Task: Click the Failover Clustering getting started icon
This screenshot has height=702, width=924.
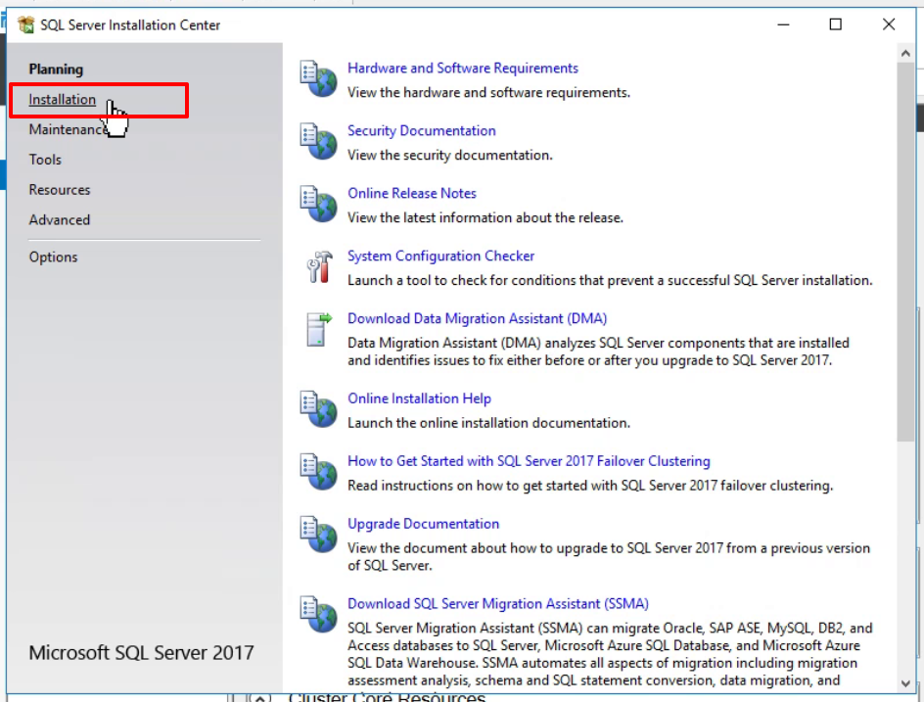Action: click(318, 472)
